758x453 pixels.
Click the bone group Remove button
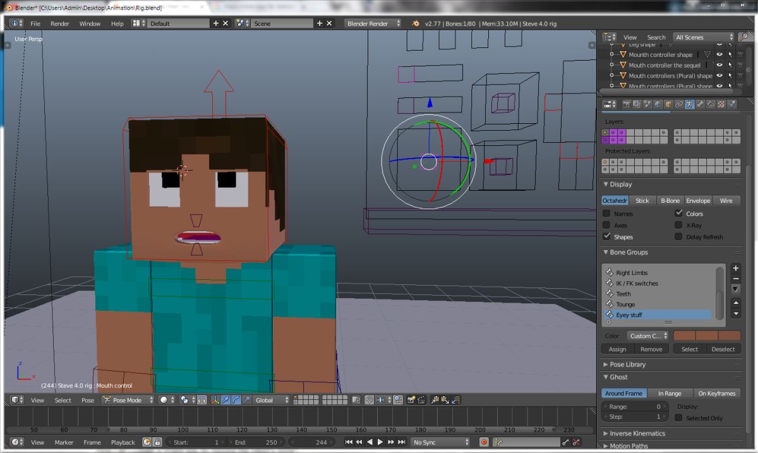[x=651, y=349]
